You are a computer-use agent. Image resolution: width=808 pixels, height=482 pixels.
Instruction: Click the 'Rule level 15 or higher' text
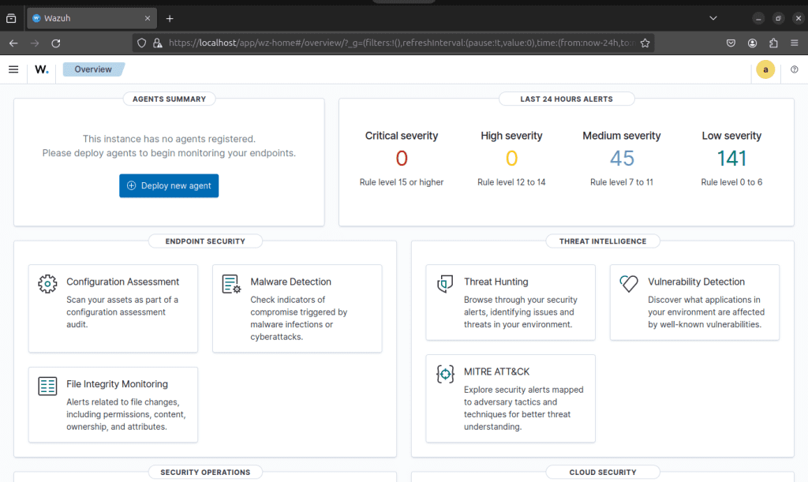[402, 182]
